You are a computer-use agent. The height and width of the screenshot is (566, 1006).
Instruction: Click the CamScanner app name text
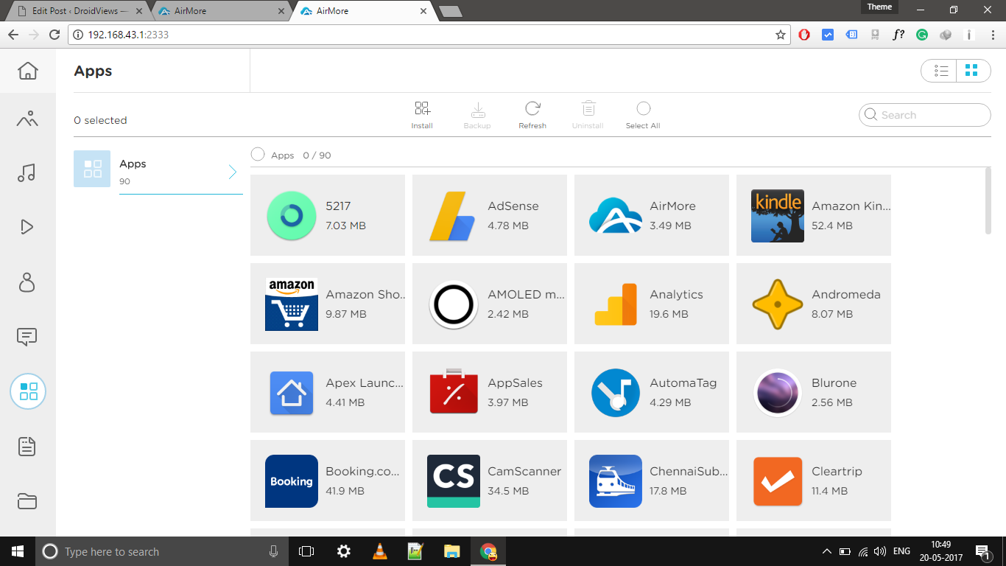pos(524,472)
